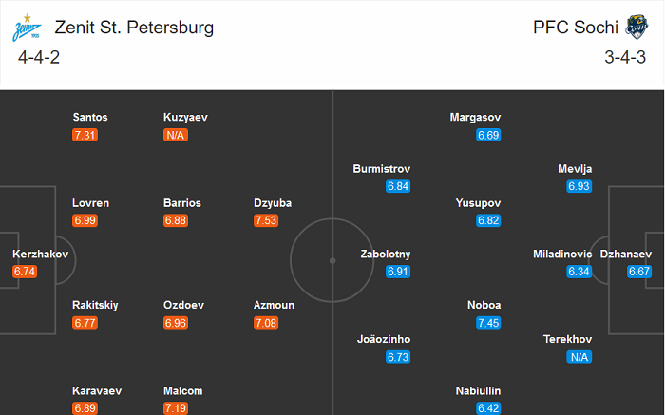This screenshot has height=415, width=665.
Task: Open goalkeeper Kerzhakov's profile
Action: click(x=35, y=254)
